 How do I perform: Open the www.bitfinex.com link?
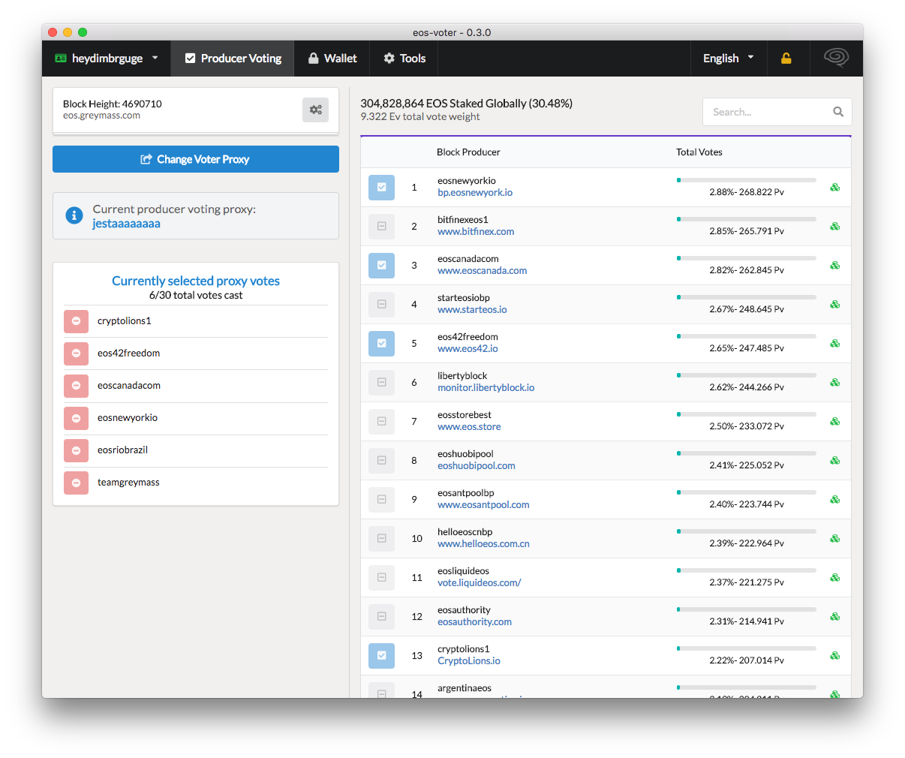tap(476, 232)
